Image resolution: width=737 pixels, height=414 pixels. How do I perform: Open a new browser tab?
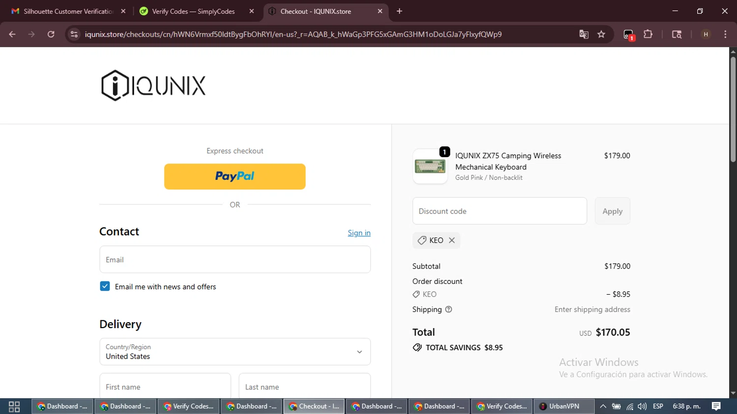click(399, 11)
